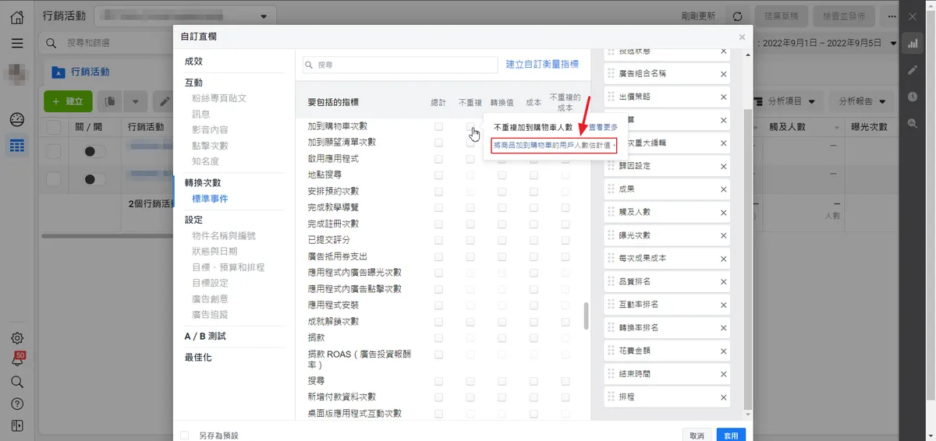Remove 歸因設定 column with its X
This screenshot has width=936, height=441.
click(x=723, y=166)
